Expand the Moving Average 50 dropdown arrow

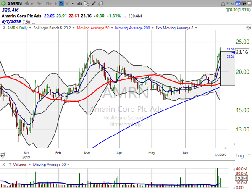click(x=112, y=28)
